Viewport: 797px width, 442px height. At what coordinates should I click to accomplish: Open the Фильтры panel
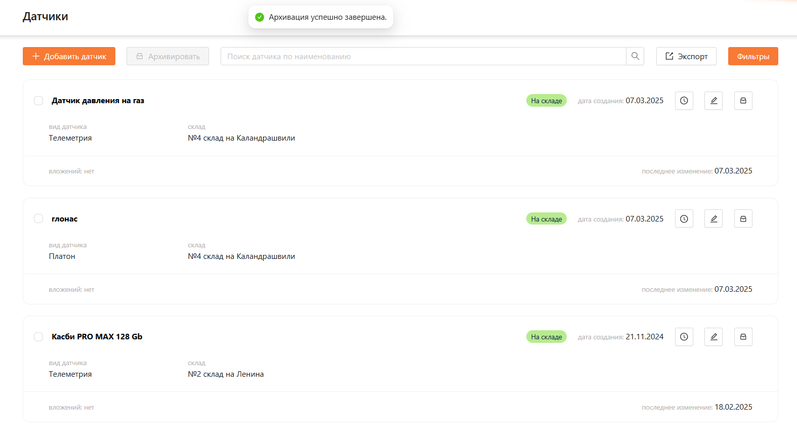coord(752,56)
